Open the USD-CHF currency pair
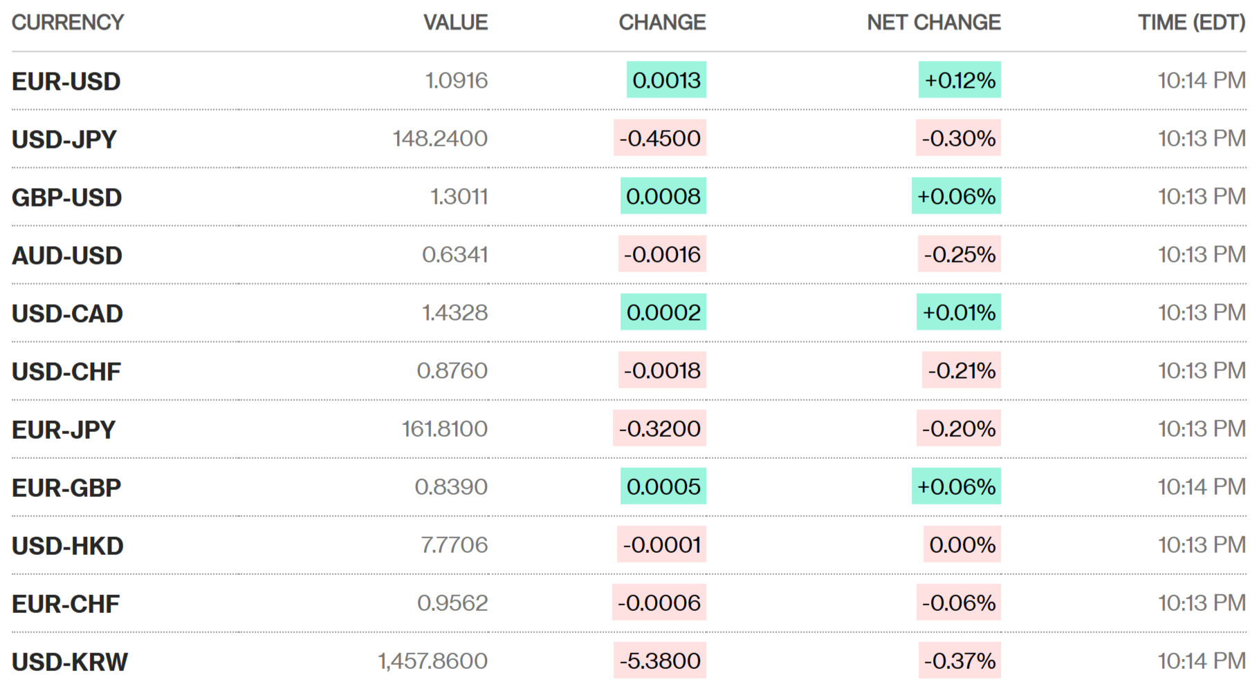The height and width of the screenshot is (680, 1259). pyautogui.click(x=66, y=372)
